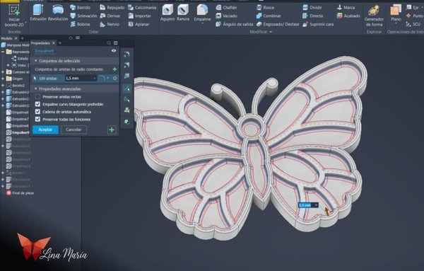The image size is (424, 271).
Task: Collapse Conjuntos de selección section
Action: click(x=36, y=61)
